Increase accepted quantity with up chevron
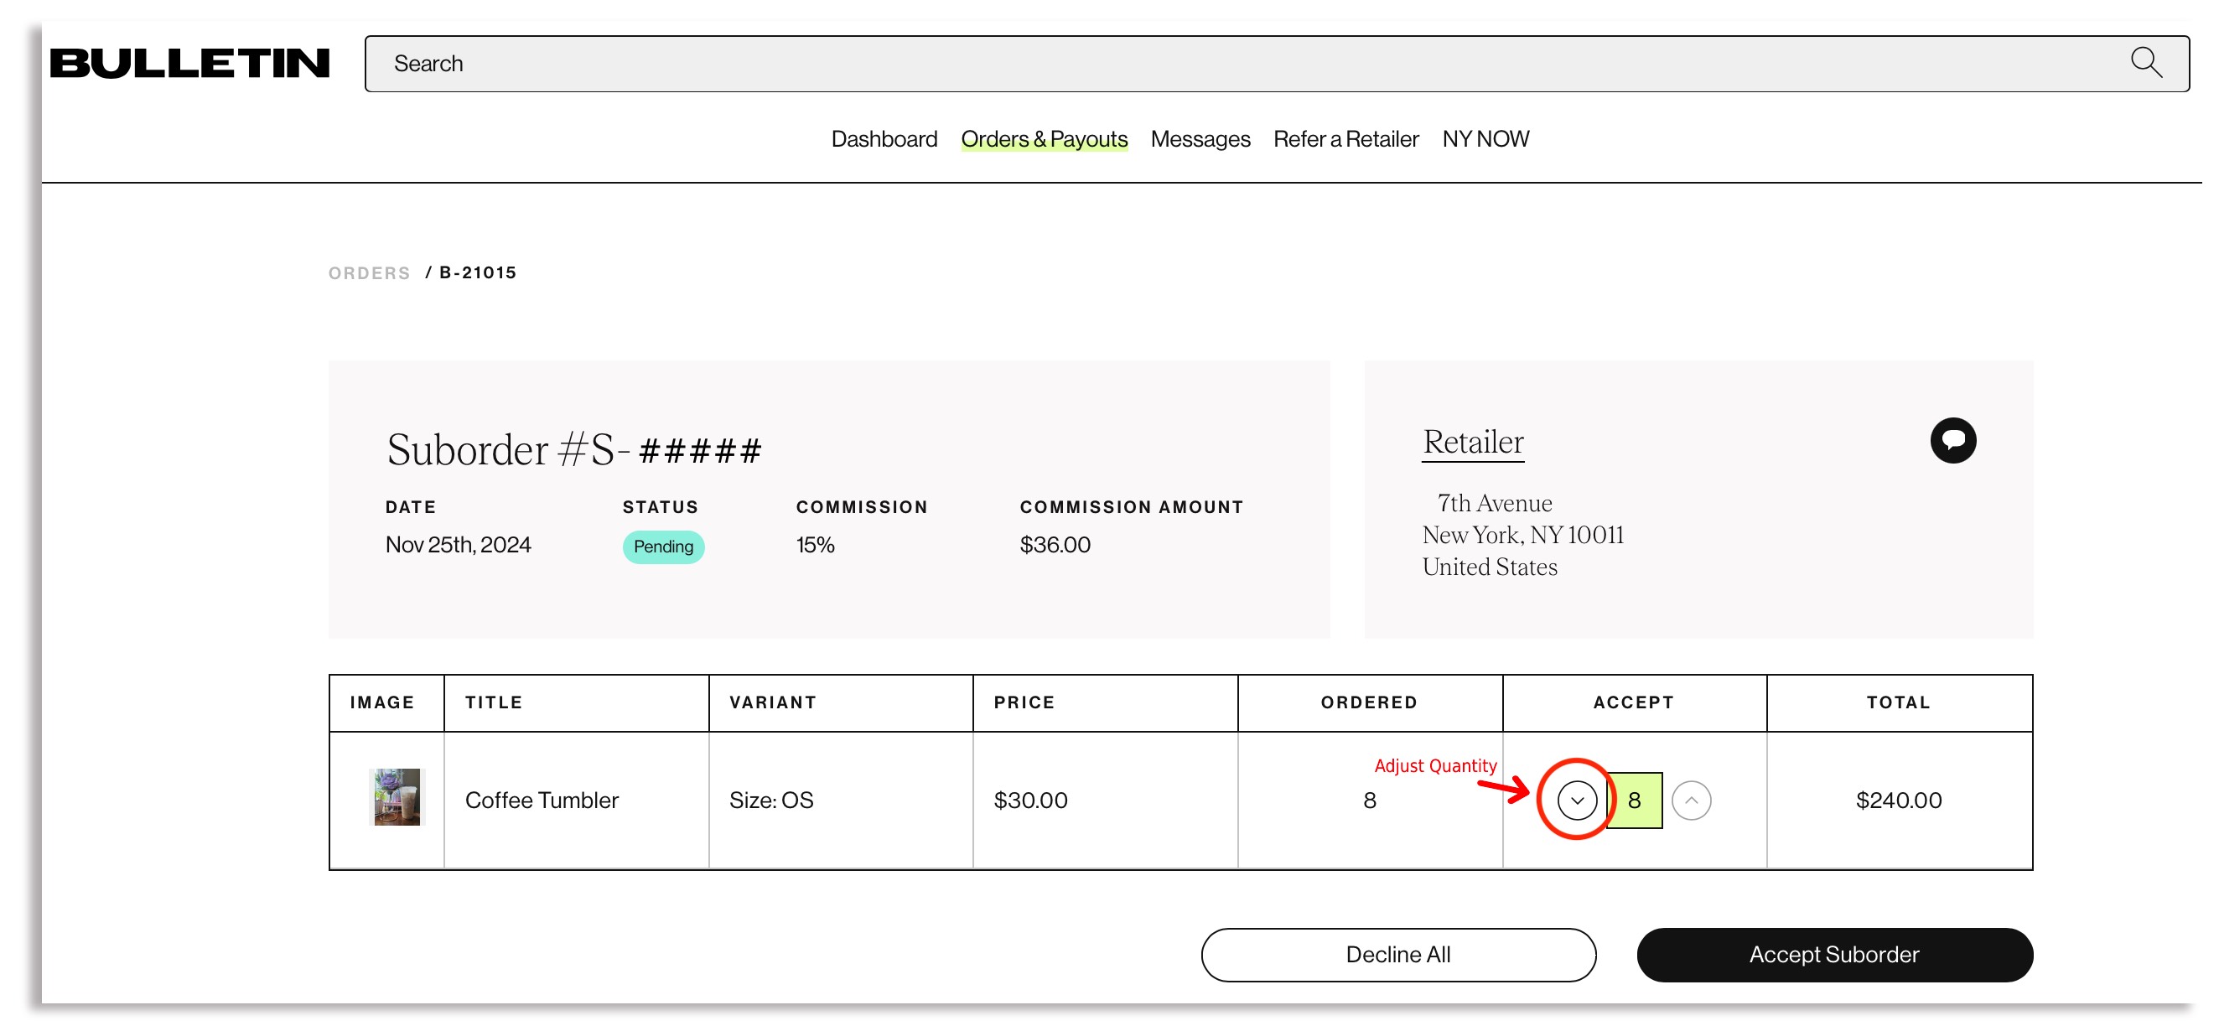 (1690, 801)
